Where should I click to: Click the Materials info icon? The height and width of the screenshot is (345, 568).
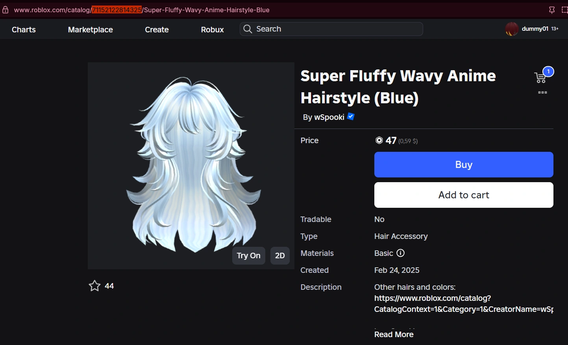(400, 253)
